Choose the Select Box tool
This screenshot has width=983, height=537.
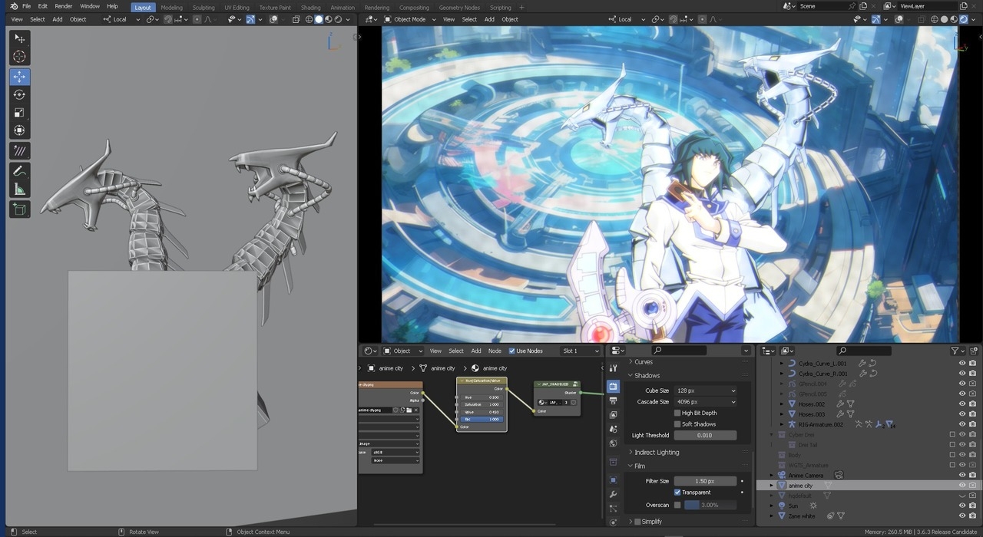[20, 38]
